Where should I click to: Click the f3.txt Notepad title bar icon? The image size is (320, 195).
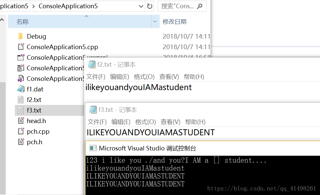click(x=93, y=110)
